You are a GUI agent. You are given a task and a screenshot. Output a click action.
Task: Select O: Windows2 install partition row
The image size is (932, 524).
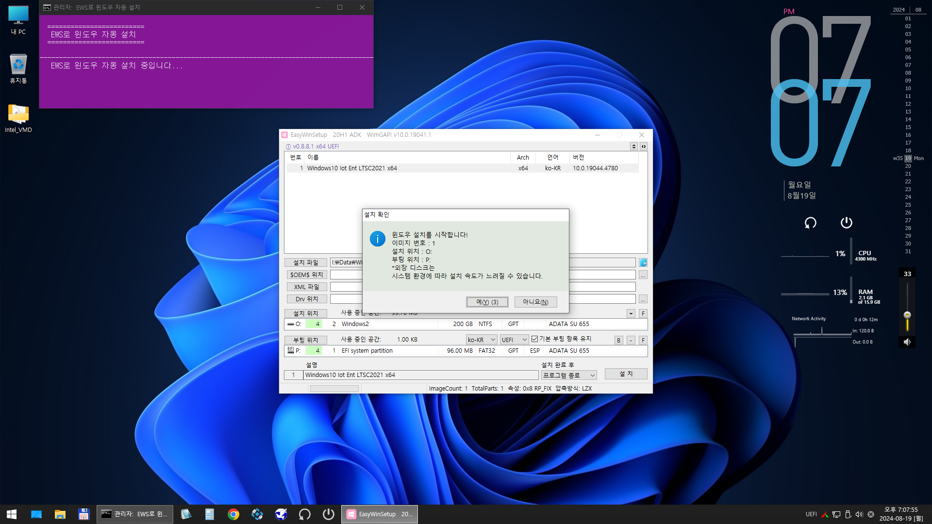[466, 324]
